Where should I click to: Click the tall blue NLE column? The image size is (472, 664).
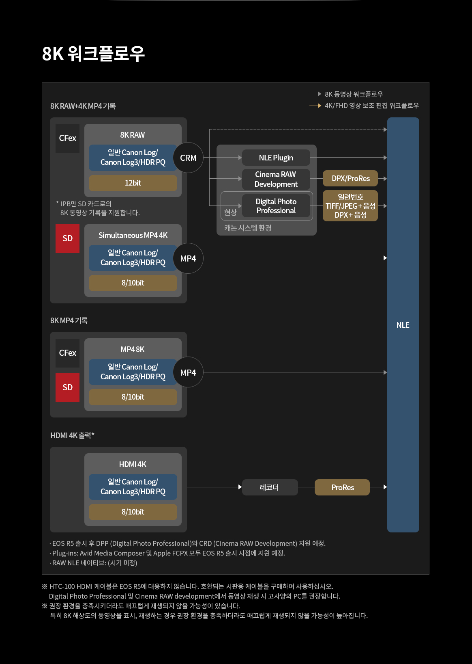pos(403,325)
